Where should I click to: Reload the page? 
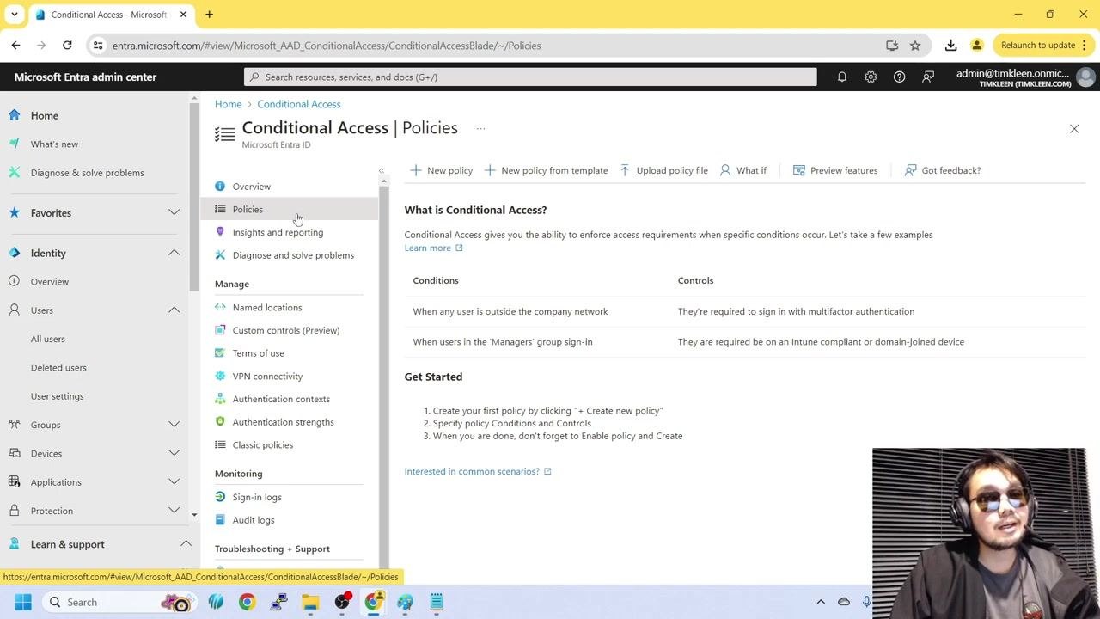click(x=67, y=46)
